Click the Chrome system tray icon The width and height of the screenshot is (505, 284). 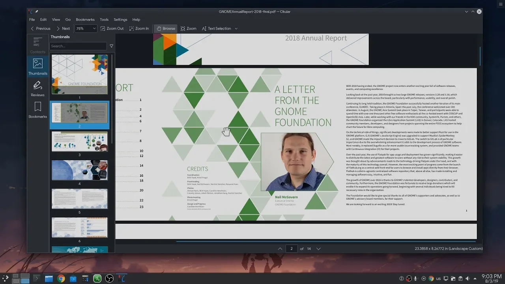click(431, 278)
